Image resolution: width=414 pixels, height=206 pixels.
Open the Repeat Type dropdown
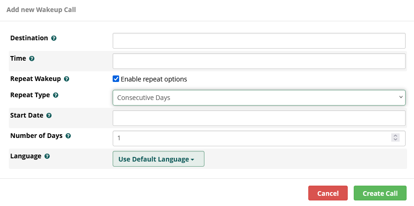259,98
